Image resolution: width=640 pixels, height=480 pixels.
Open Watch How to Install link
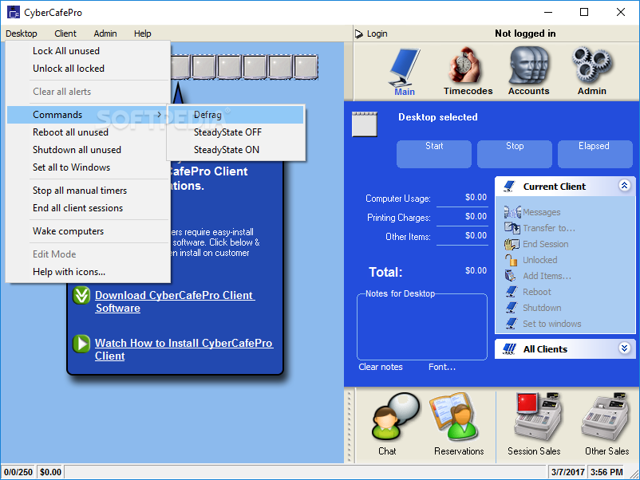coord(184,349)
